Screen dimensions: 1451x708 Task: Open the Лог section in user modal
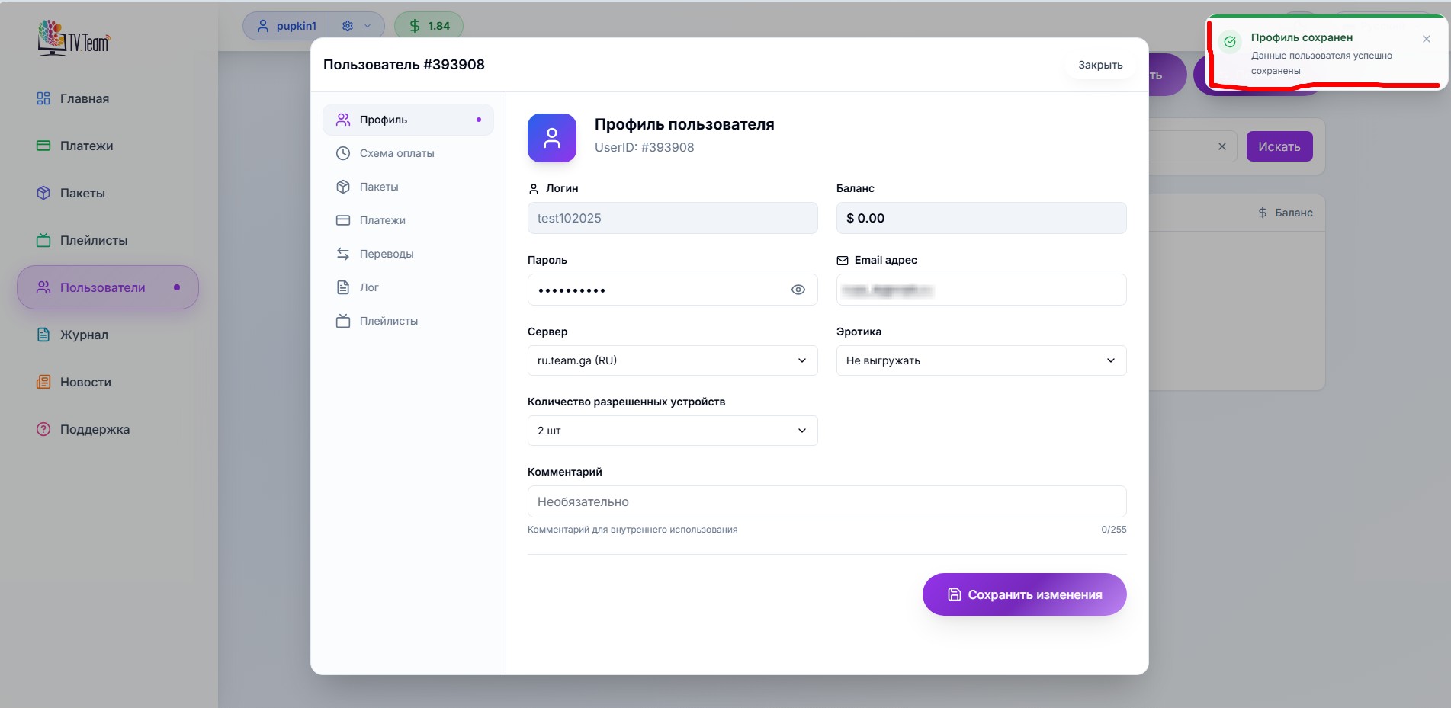coord(369,287)
